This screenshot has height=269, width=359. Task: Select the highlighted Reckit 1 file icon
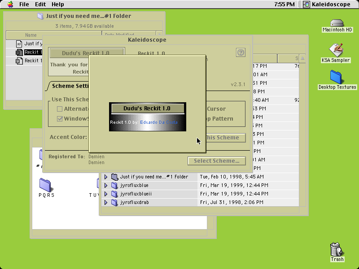tap(19, 52)
